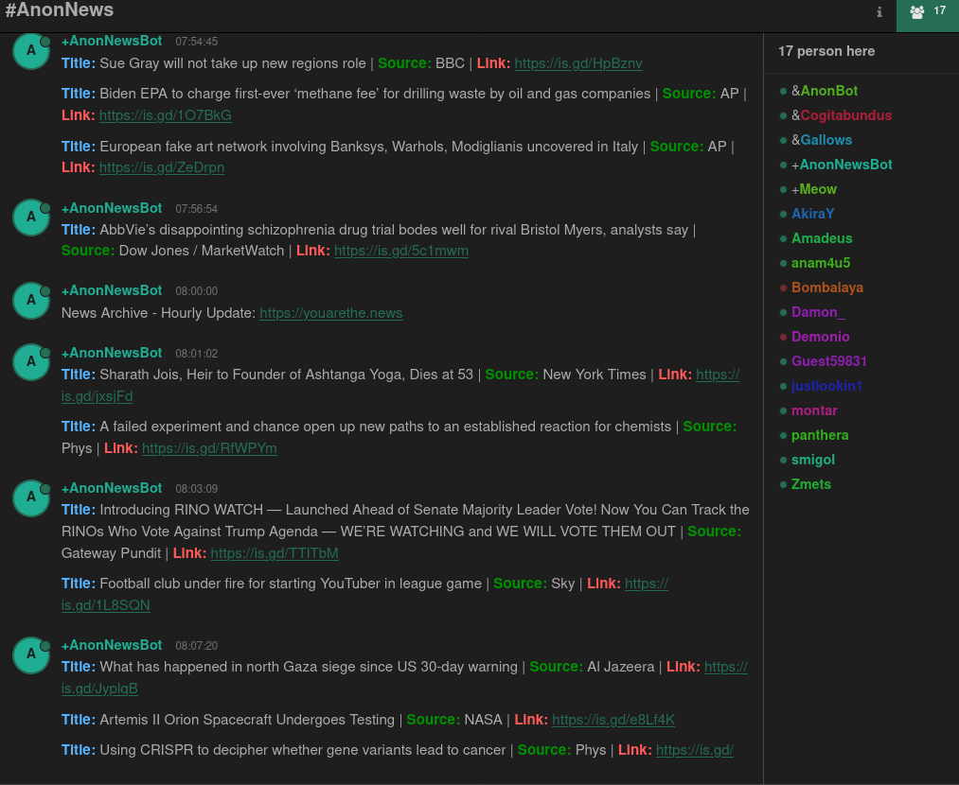This screenshot has width=959, height=785.
Task: Click AnonNewsBot avatar at 08:00:00 message
Action: (x=31, y=300)
